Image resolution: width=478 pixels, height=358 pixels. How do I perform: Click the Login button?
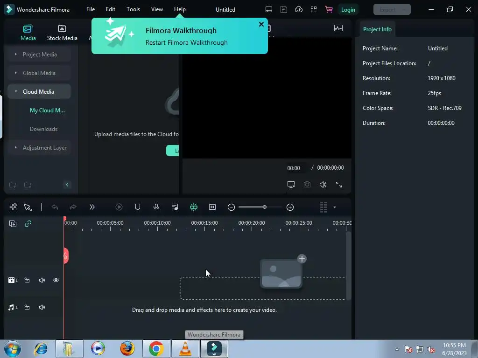click(x=348, y=10)
